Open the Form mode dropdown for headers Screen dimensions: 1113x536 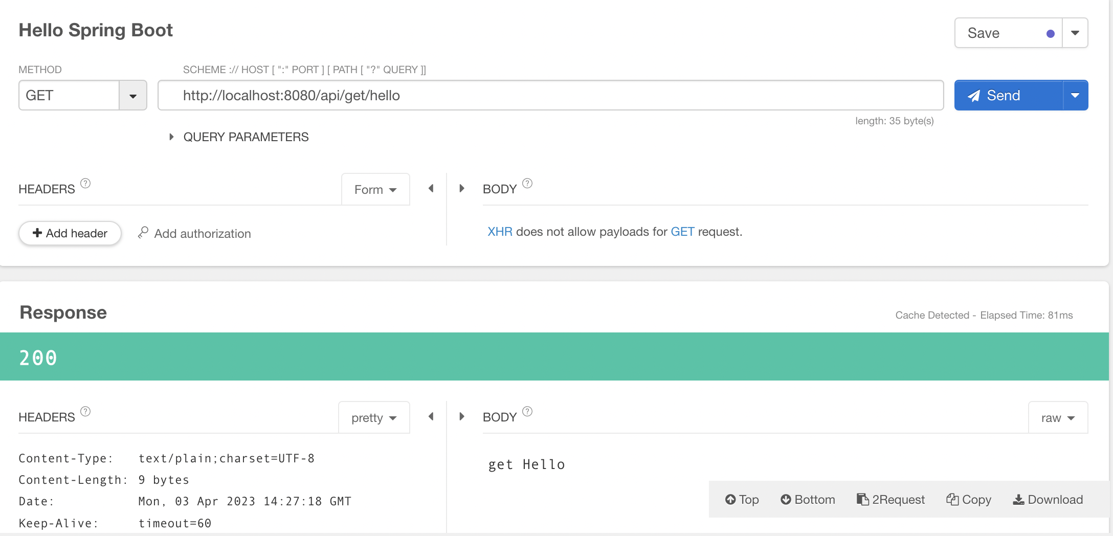coord(375,190)
